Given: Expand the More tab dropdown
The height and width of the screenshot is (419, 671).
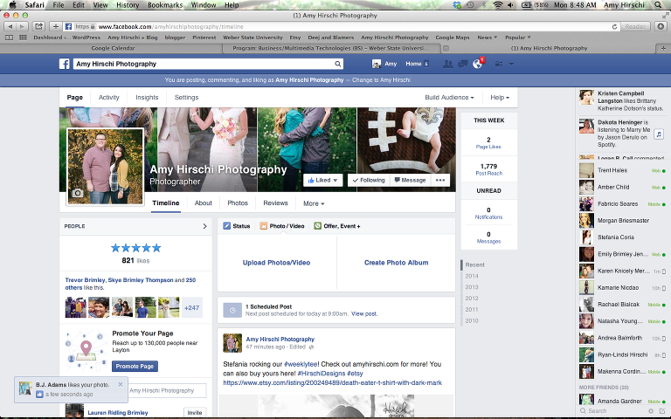Looking at the screenshot, I should coord(314,203).
